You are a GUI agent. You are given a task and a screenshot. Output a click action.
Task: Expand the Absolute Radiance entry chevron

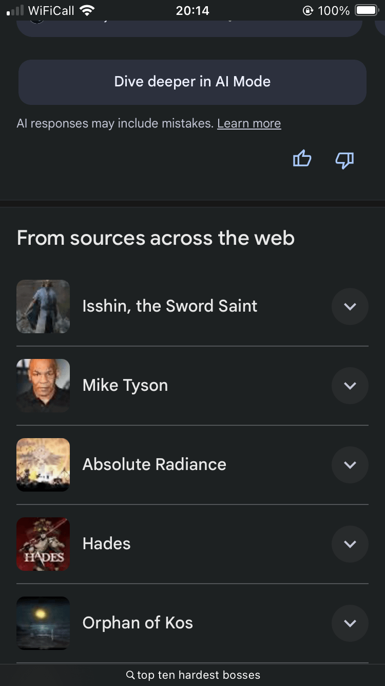(350, 465)
